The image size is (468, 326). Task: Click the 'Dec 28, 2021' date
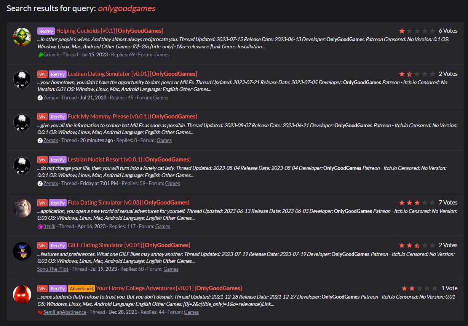122,312
